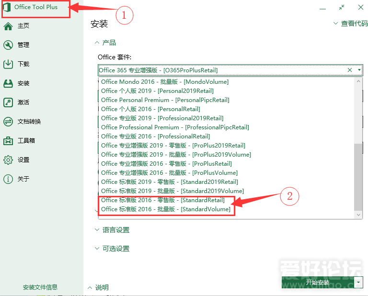The width and height of the screenshot is (368, 296).
Task: Expand 查看代码 at top right
Action: pyautogui.click(x=351, y=23)
